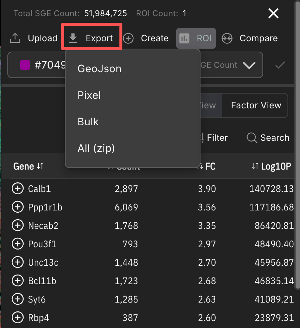Select Bulk export option

point(88,122)
